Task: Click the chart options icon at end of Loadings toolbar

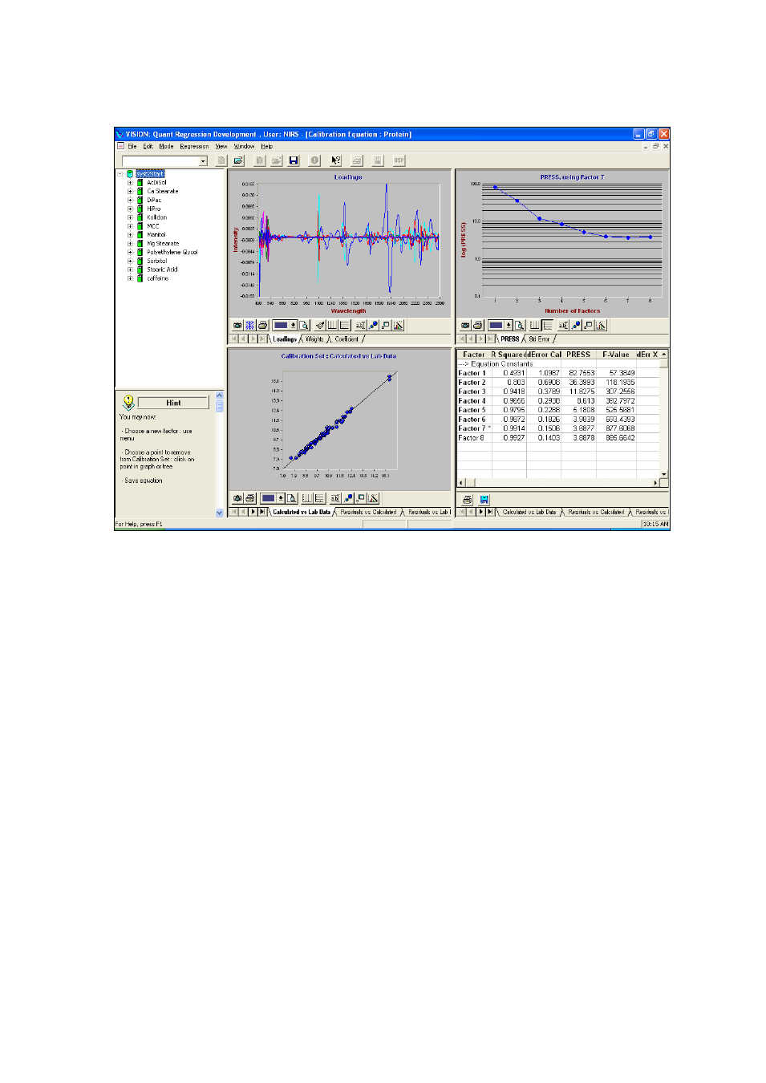Action: (399, 326)
